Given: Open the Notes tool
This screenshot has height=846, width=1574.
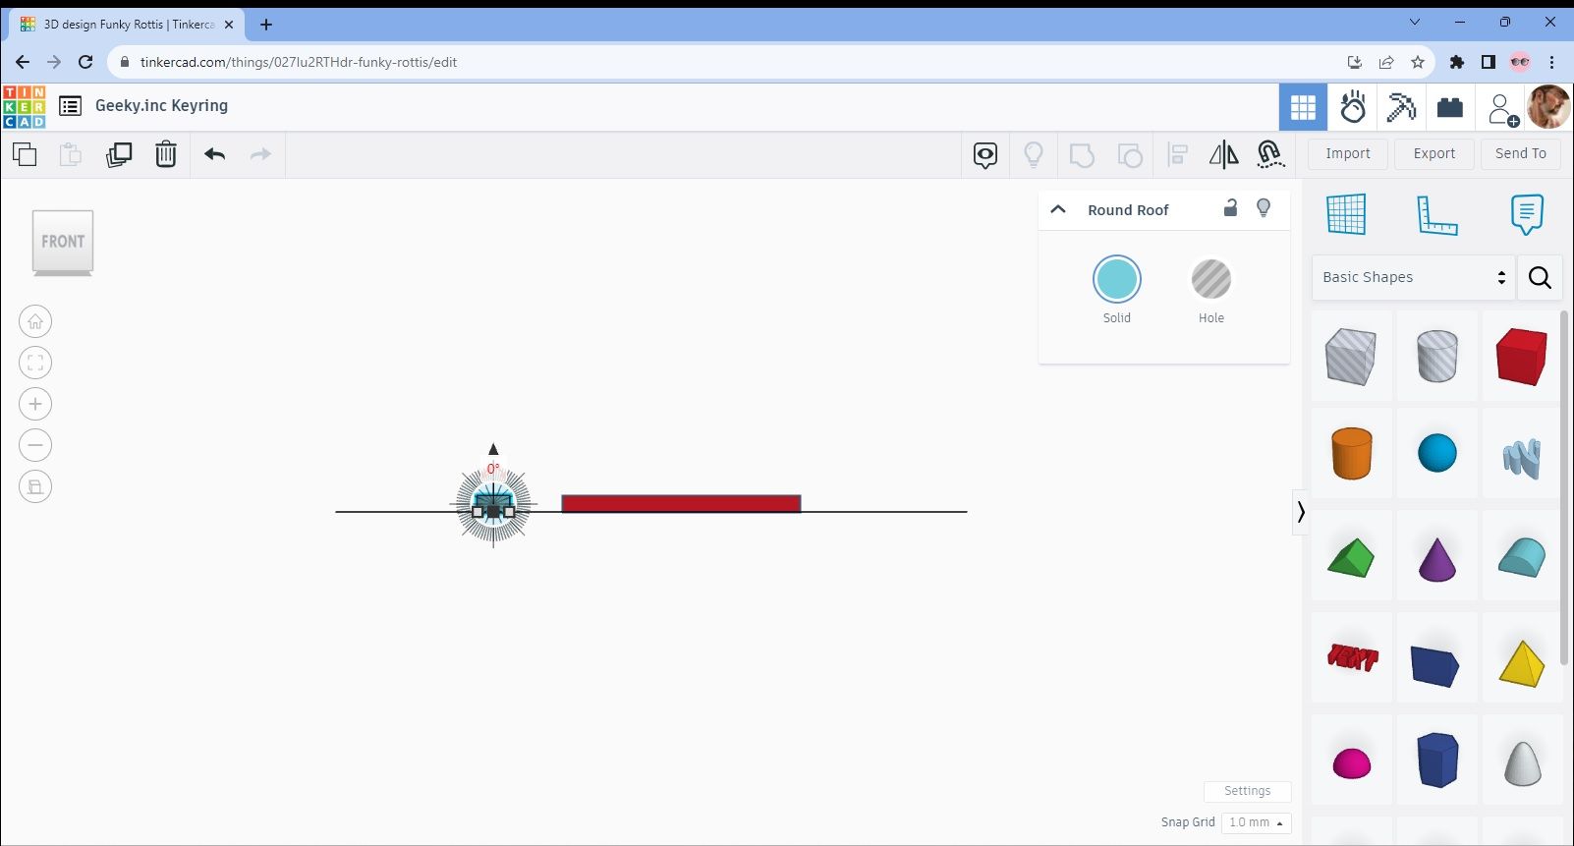Looking at the screenshot, I should point(1527,214).
